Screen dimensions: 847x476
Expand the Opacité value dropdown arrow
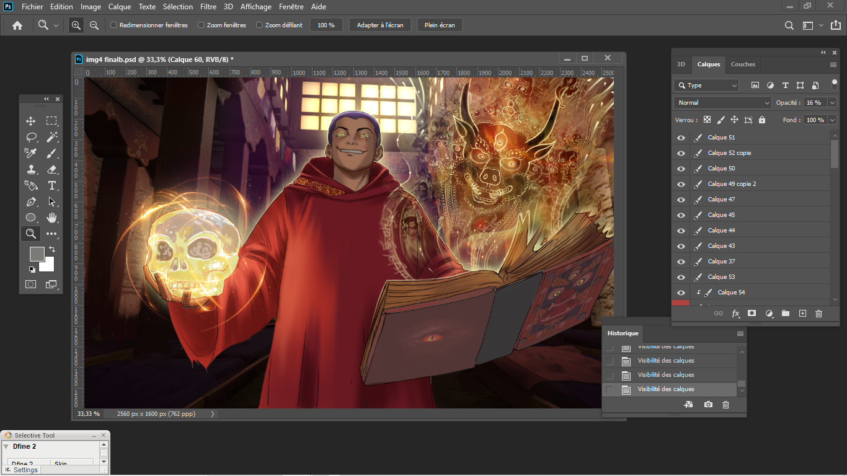click(x=832, y=103)
